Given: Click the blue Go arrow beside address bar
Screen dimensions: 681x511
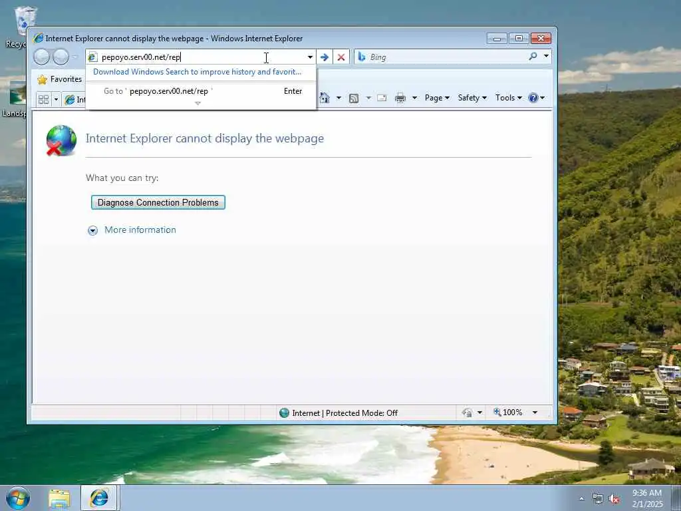Looking at the screenshot, I should tap(325, 57).
